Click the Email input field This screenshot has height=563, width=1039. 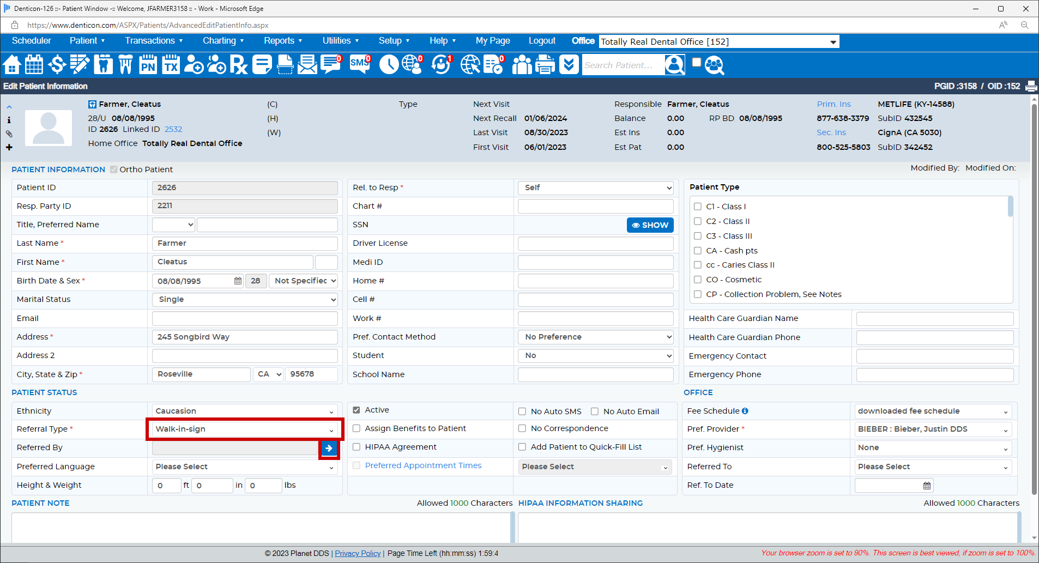(245, 318)
